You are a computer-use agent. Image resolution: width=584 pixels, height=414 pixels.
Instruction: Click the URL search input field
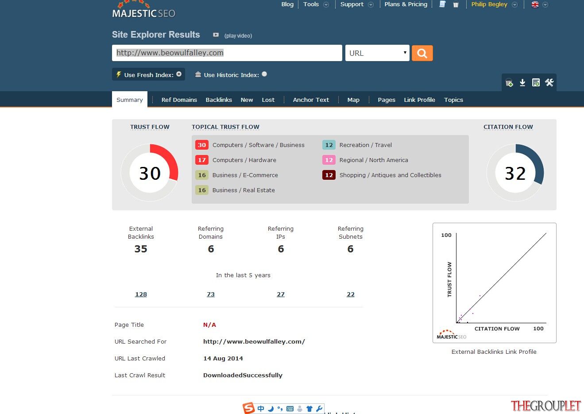(227, 53)
